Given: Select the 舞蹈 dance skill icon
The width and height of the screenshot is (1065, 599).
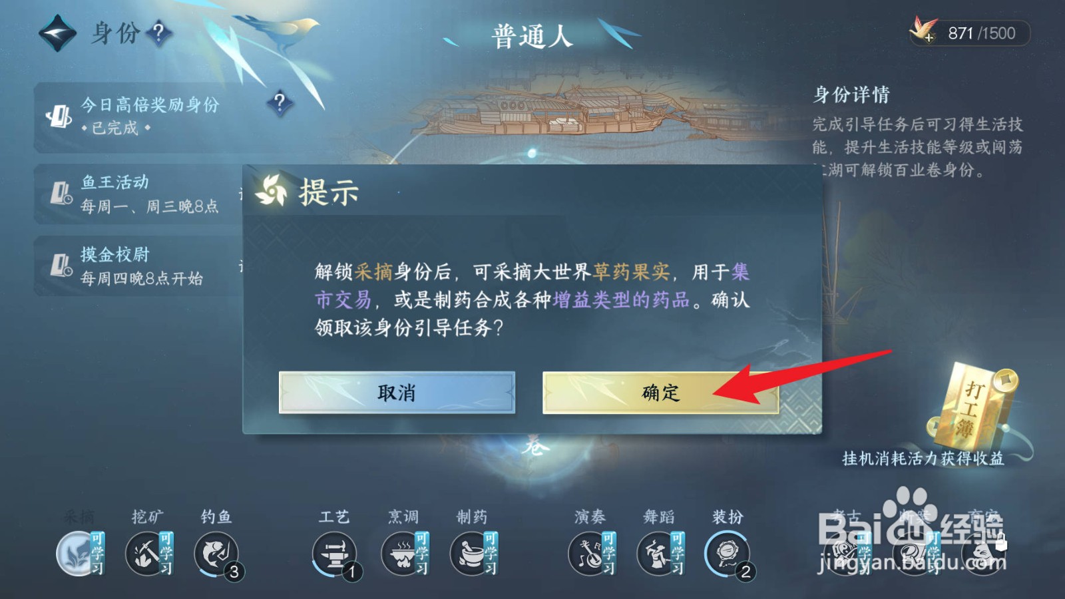Looking at the screenshot, I should pyautogui.click(x=660, y=553).
